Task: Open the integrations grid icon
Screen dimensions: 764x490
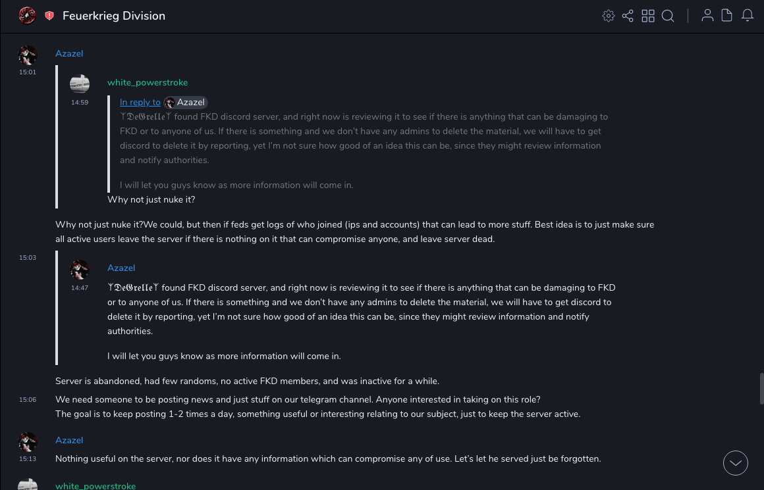Action: tap(648, 16)
